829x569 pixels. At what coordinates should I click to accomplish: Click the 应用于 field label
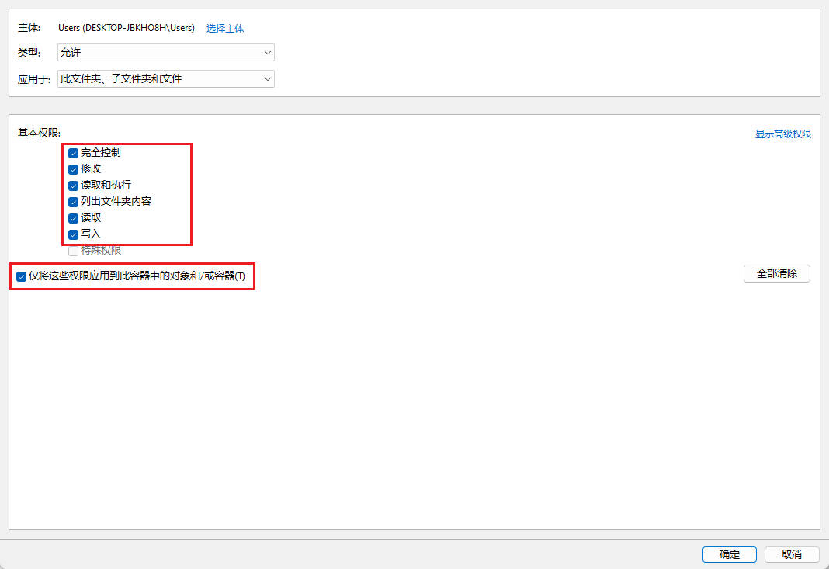point(34,78)
